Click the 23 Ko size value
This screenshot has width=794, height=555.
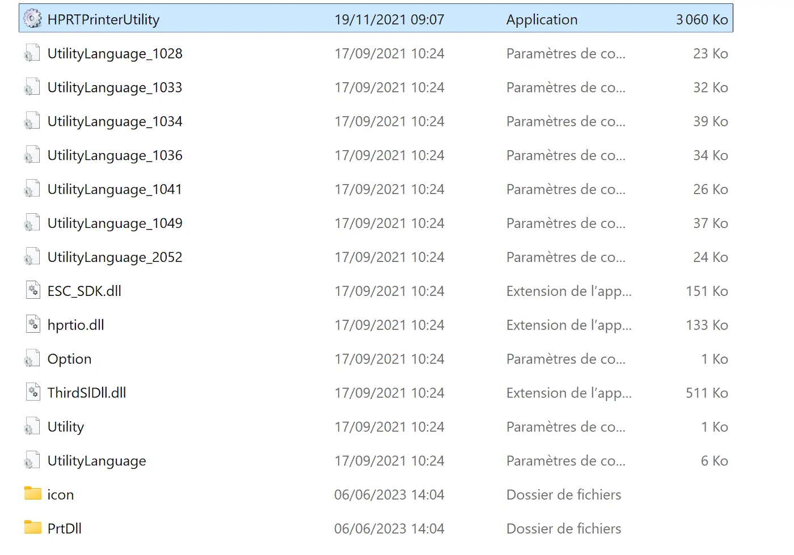tap(710, 54)
